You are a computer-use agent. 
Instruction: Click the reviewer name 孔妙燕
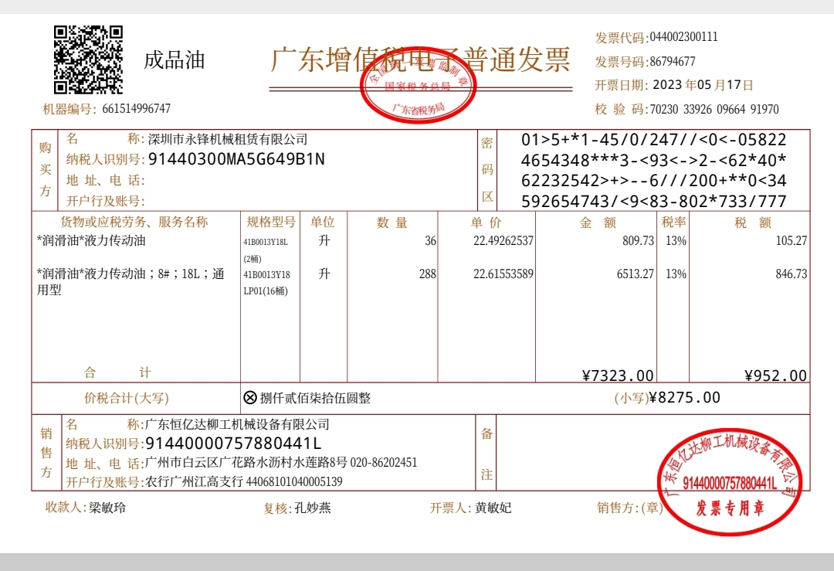(312, 508)
